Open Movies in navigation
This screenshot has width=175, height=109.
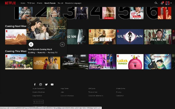tap(40, 3)
